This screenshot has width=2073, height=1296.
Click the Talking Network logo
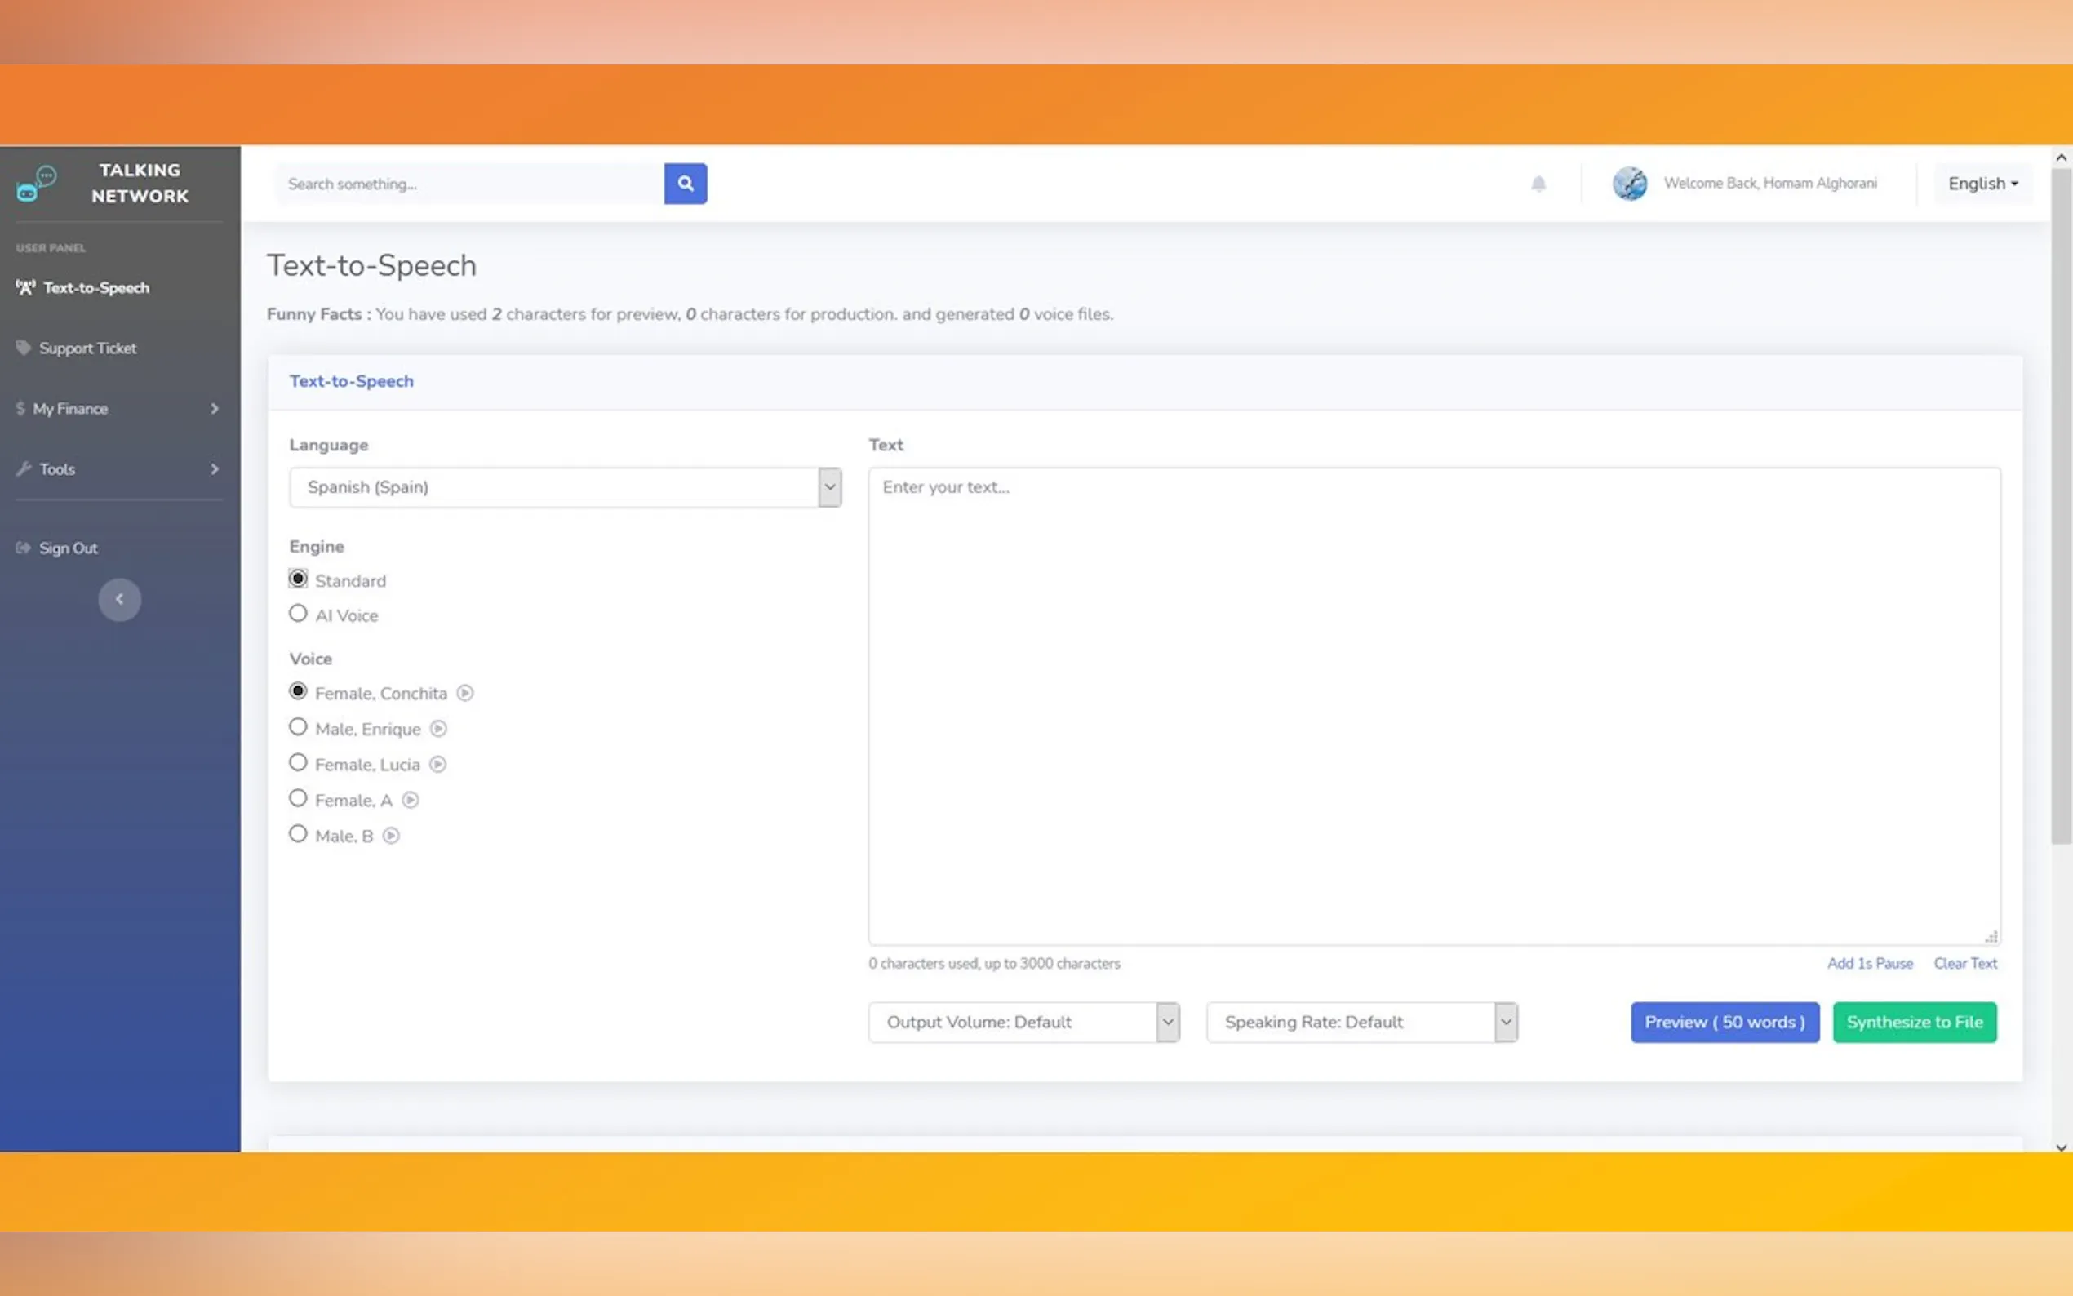click(x=36, y=183)
